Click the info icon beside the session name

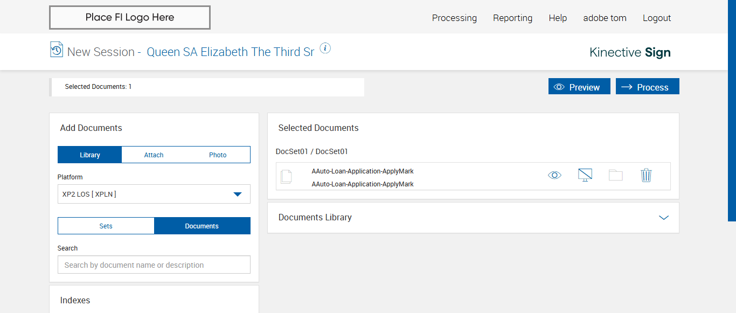point(325,48)
